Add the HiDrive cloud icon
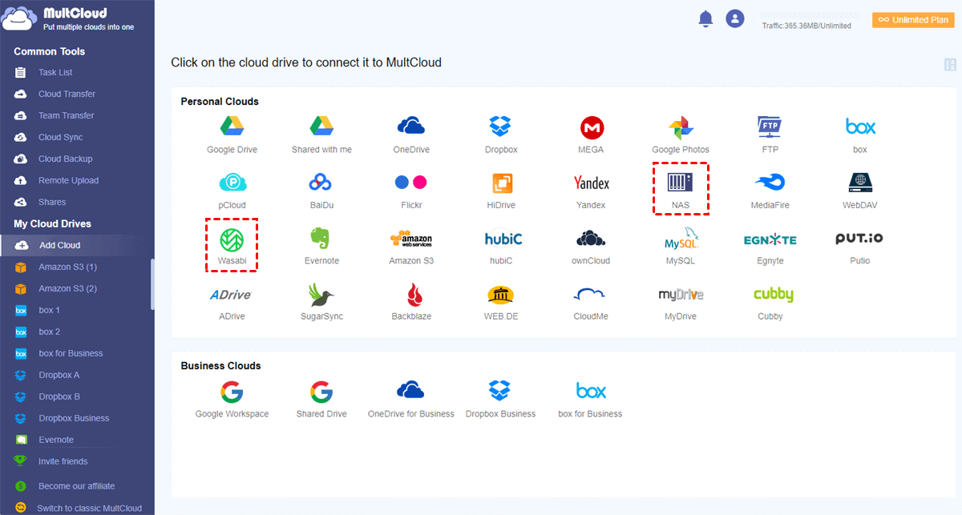962x515 pixels. click(501, 183)
